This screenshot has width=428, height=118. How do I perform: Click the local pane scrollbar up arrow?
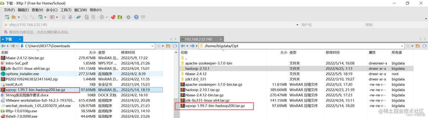click(x=176, y=52)
